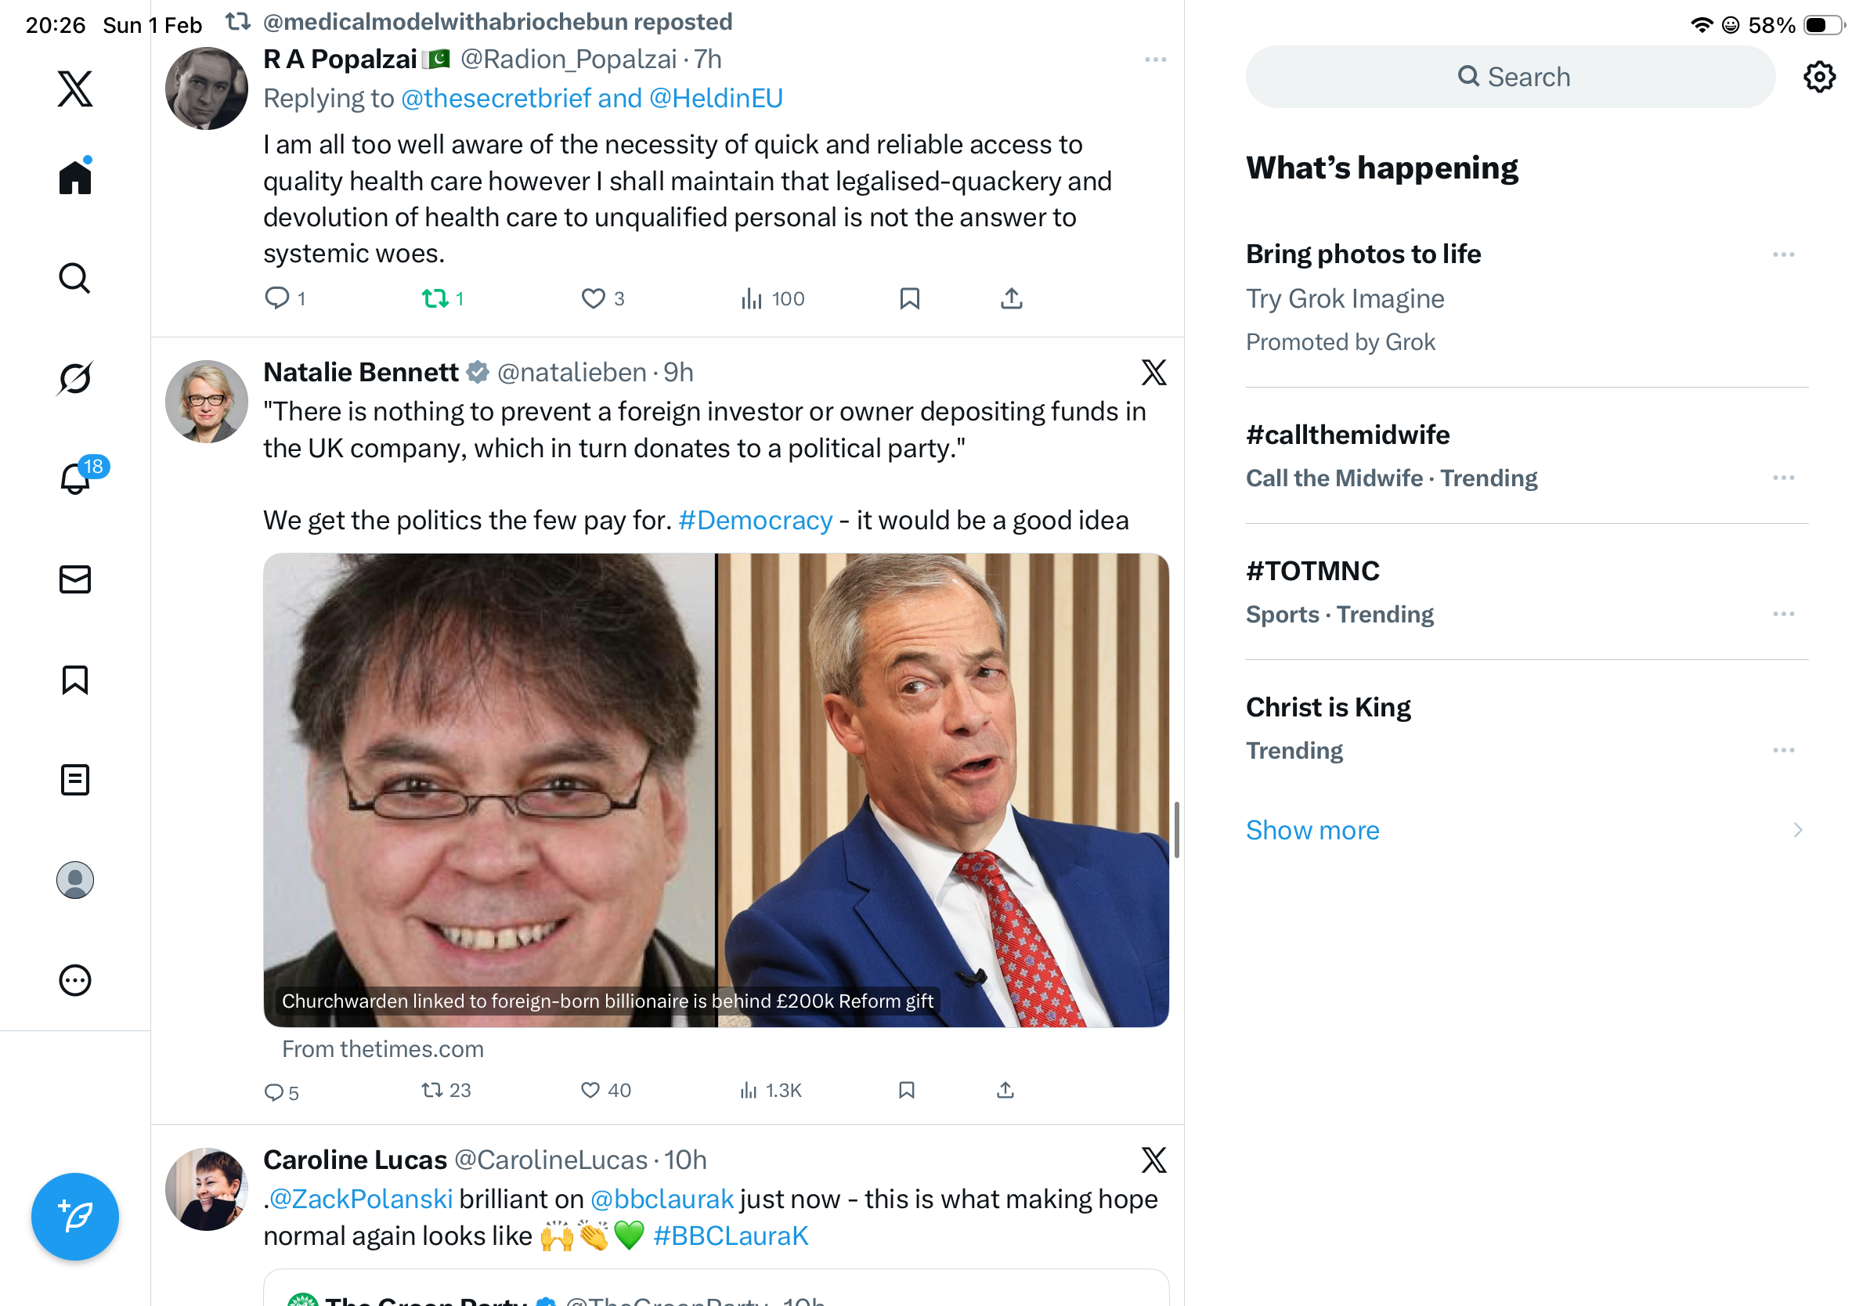
Task: Open the Grok icon in the sidebar
Action: pos(75,379)
